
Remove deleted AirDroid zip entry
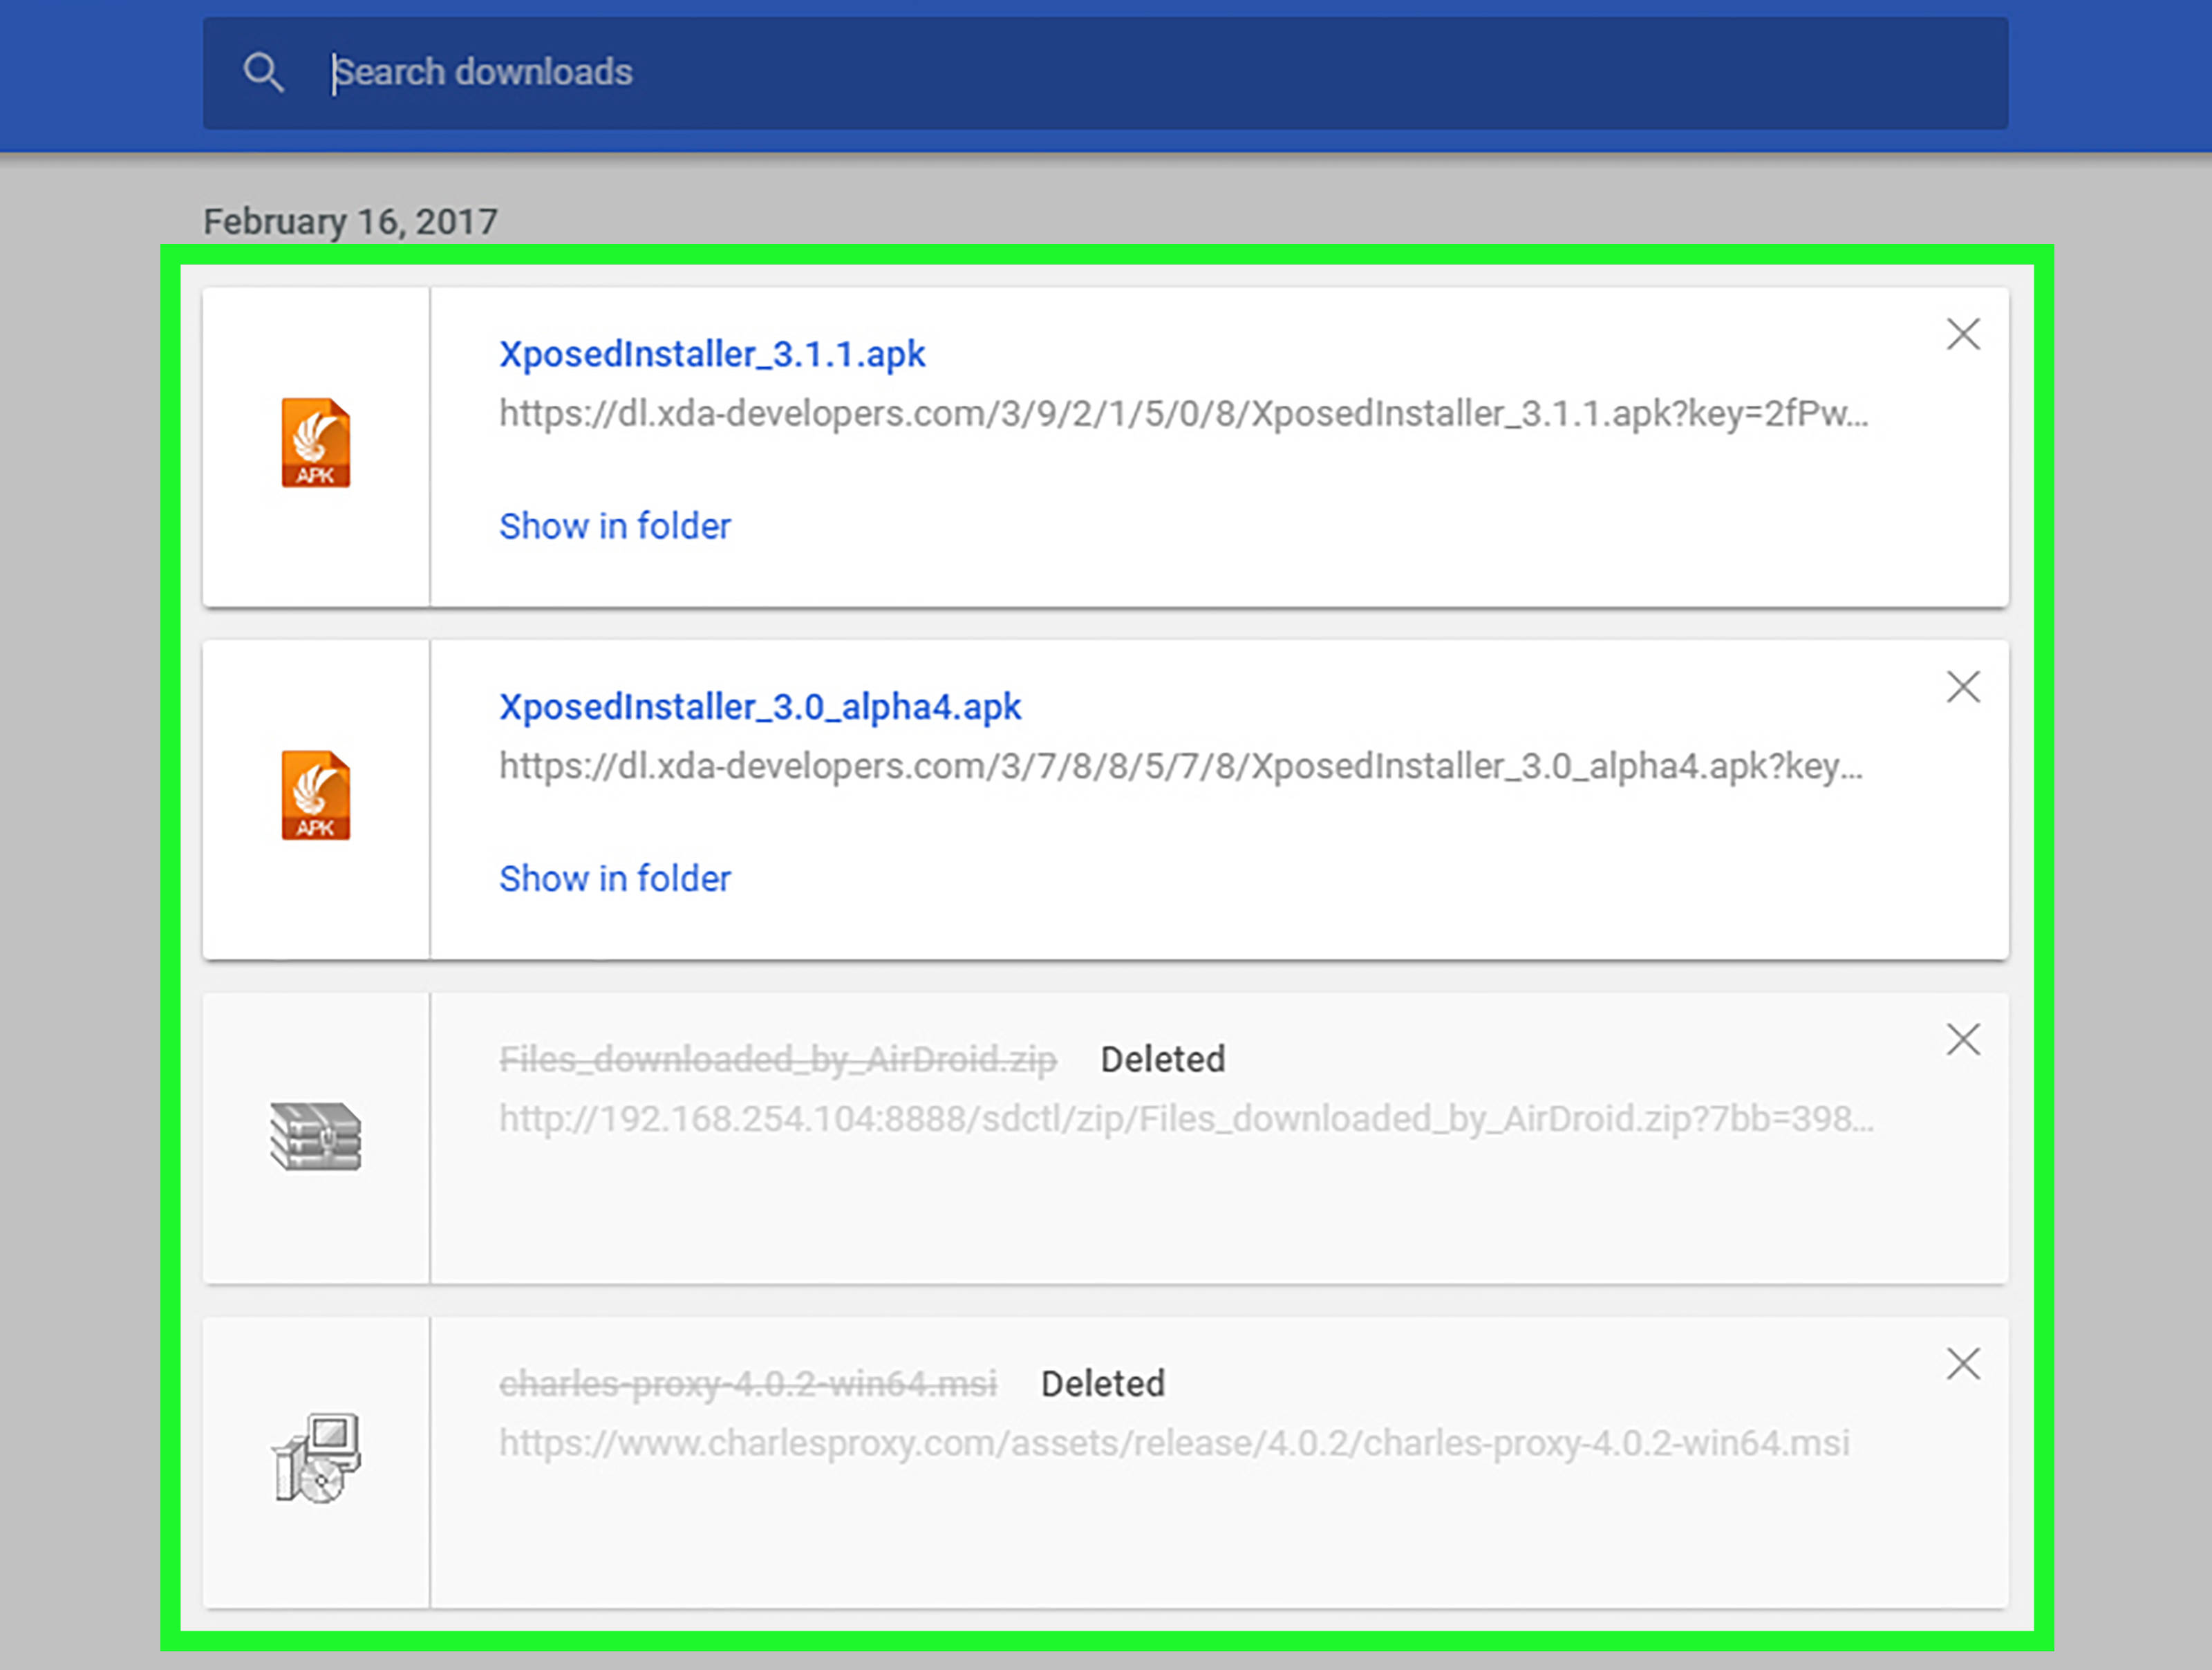click(x=1963, y=1040)
